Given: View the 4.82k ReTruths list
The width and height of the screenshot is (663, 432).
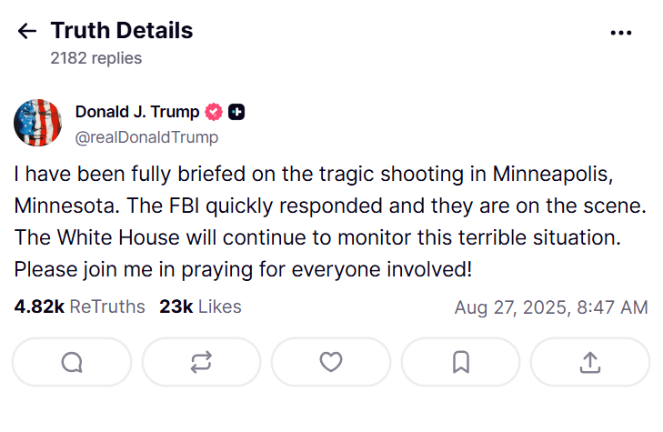Looking at the screenshot, I should pos(79,306).
